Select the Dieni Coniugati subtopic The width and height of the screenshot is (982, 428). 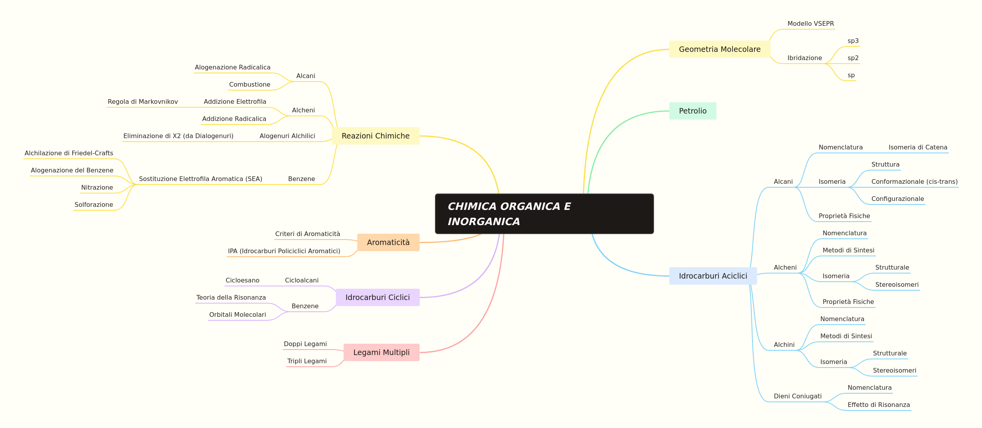[x=798, y=396]
